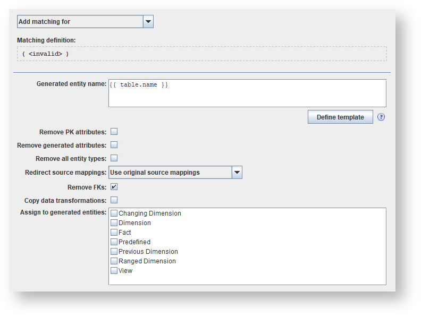The width and height of the screenshot is (421, 317).
Task: Uncheck the Remove FKs checkbox
Action: [x=114, y=187]
